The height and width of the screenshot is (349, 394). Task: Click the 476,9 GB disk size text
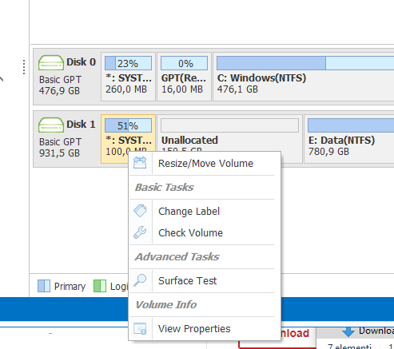pyautogui.click(x=59, y=91)
